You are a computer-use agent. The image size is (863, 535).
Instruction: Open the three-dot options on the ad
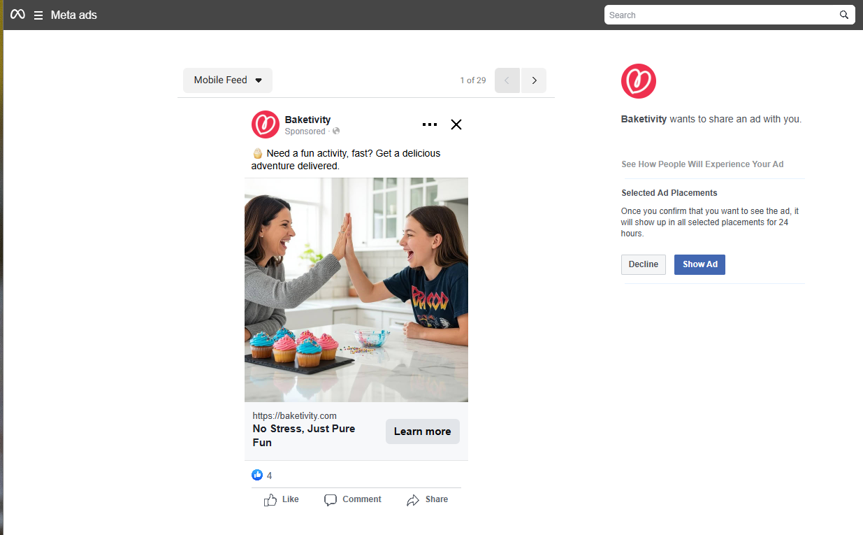tap(430, 124)
